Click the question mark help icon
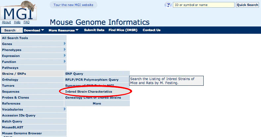 (x=168, y=5)
